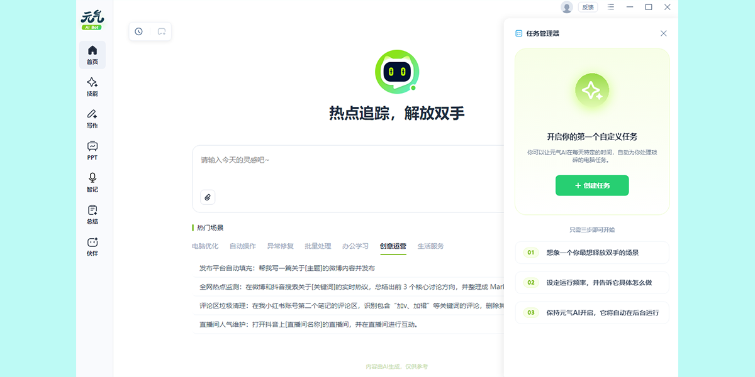Open the user avatar profile icon
Screen dimensions: 755x377
click(x=566, y=7)
